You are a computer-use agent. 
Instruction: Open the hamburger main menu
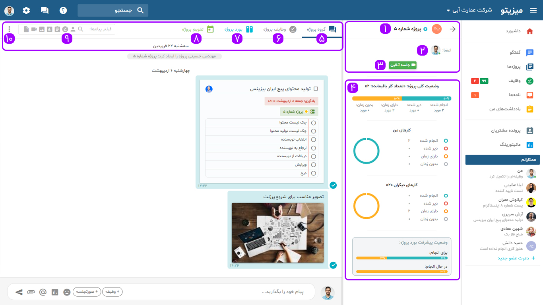[533, 10]
